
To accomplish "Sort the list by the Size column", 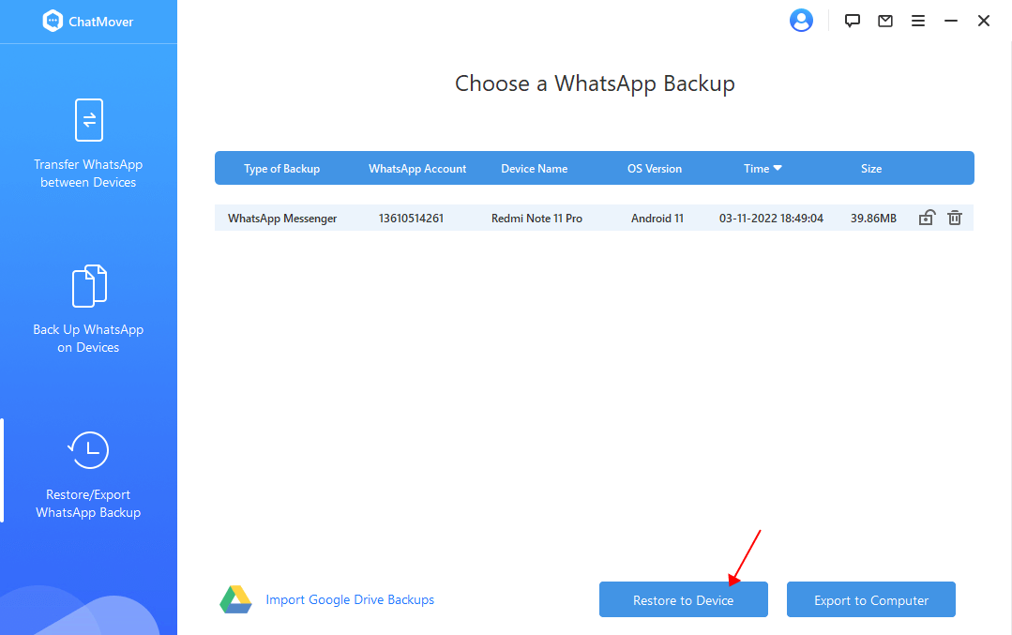I will [x=870, y=168].
